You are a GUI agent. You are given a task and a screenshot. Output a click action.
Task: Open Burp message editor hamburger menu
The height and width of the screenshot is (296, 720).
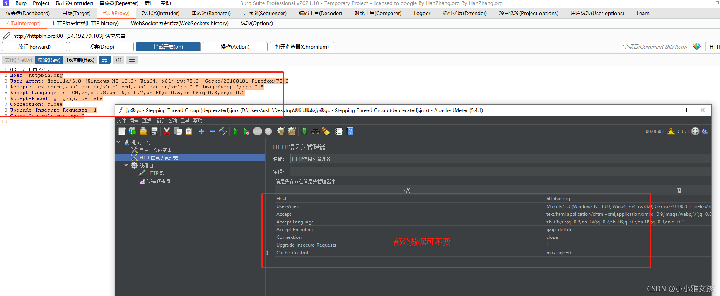(132, 60)
